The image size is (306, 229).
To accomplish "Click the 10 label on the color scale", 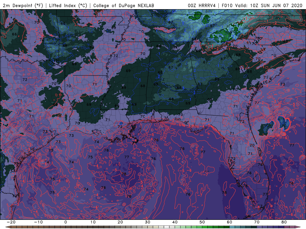I will 93,222.
